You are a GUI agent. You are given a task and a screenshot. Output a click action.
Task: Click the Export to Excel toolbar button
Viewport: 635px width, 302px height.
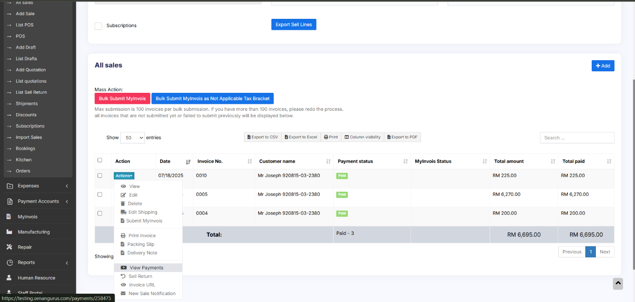click(x=300, y=137)
